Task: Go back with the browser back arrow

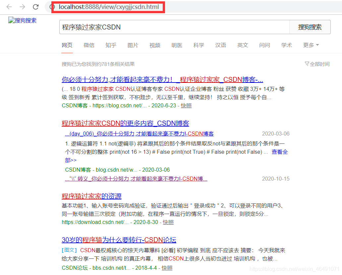Action: 9,7
